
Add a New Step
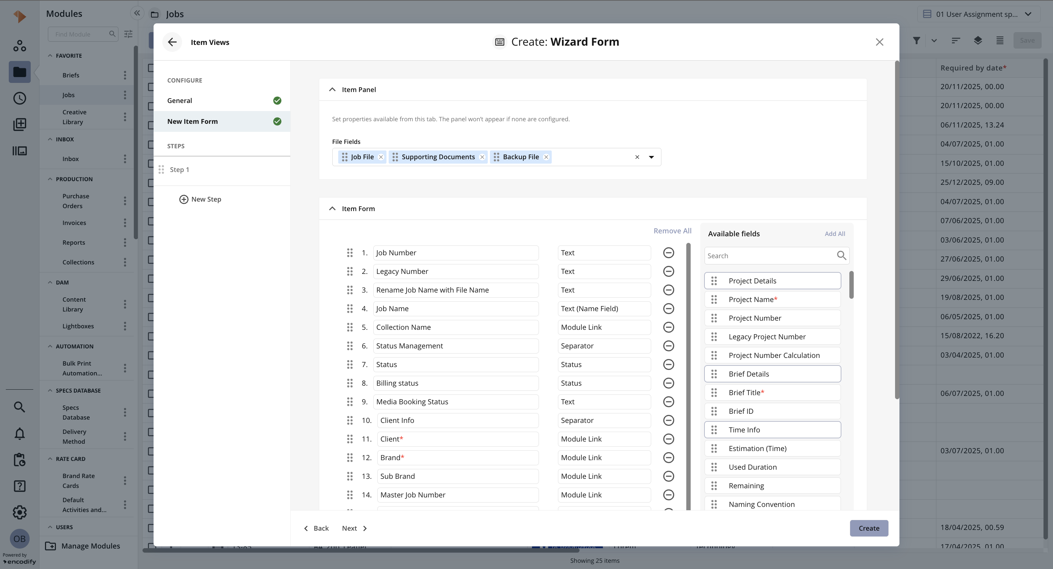coord(200,199)
